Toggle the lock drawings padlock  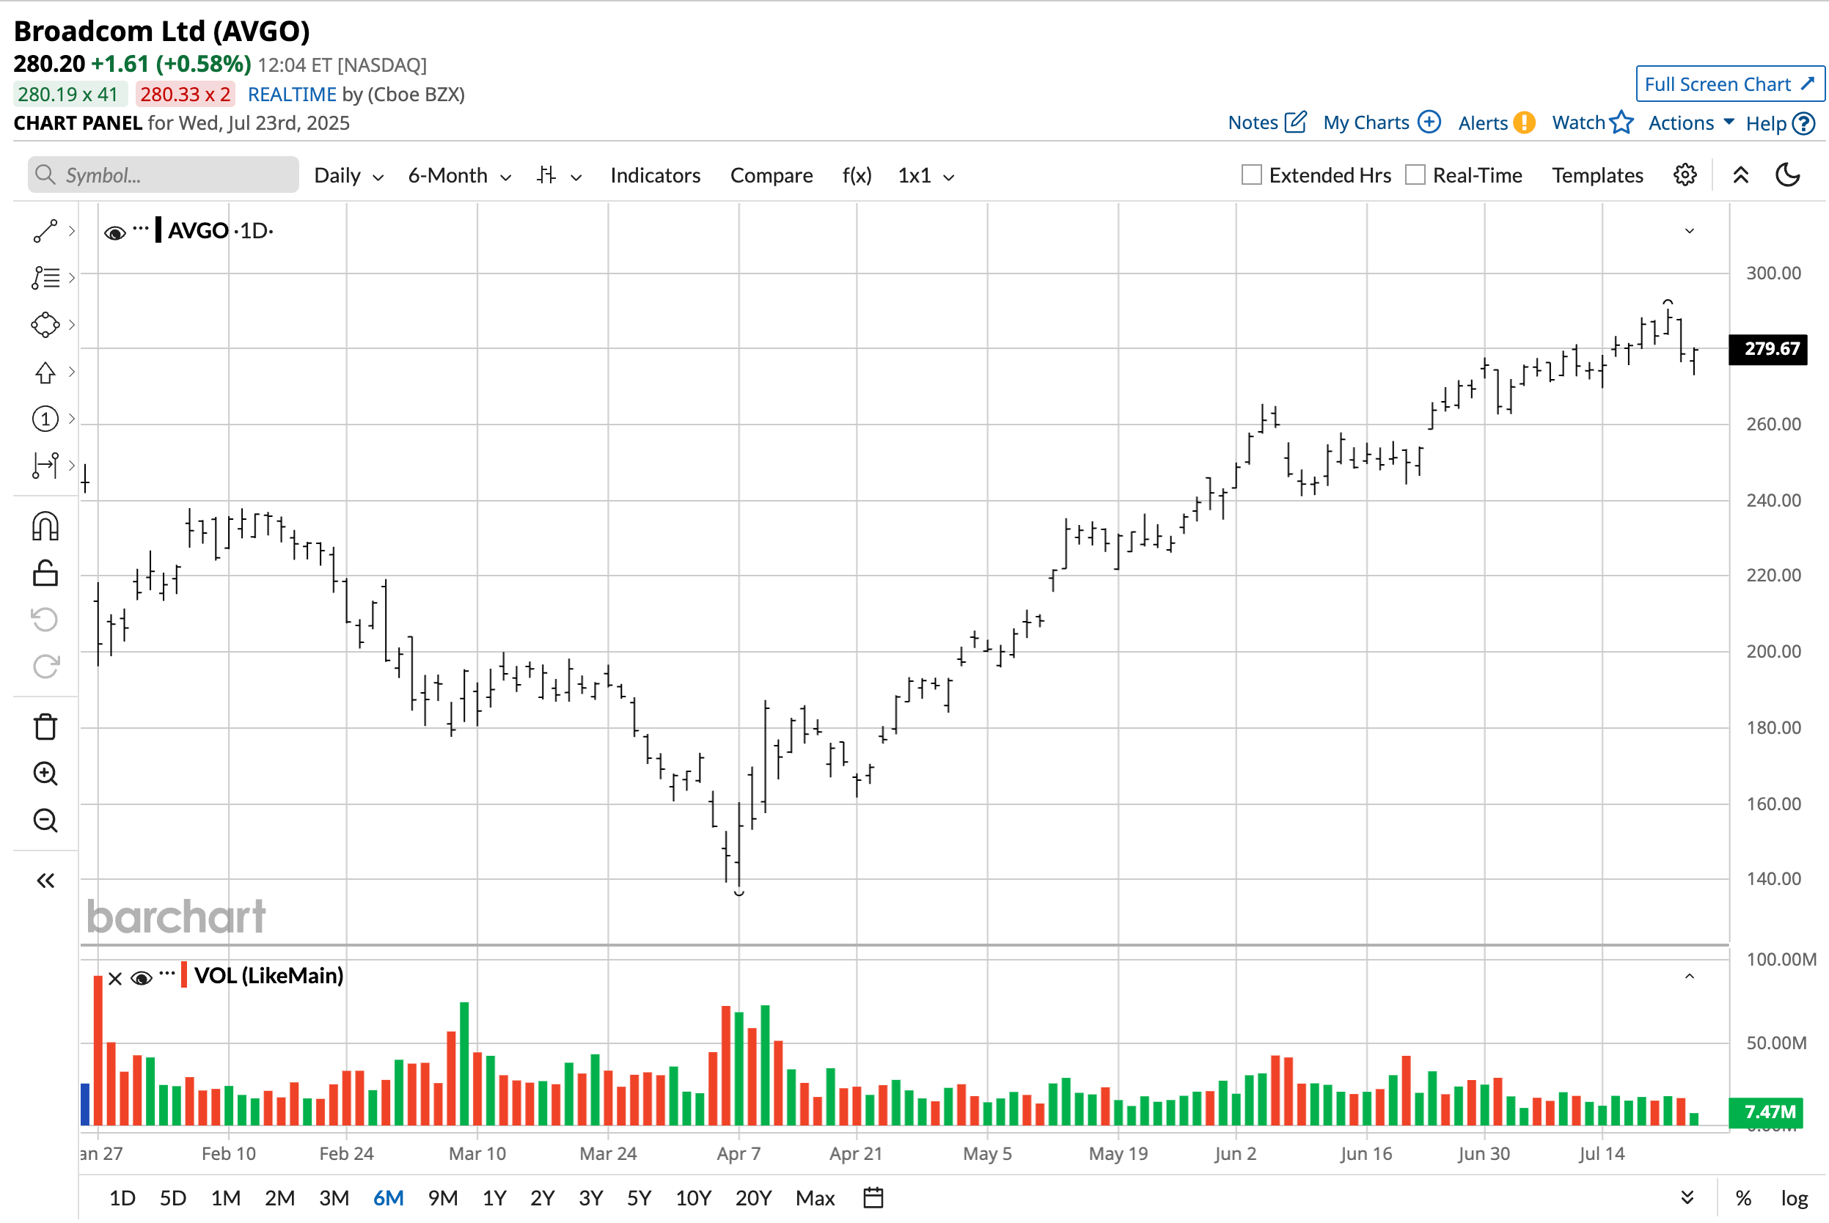pos(45,573)
